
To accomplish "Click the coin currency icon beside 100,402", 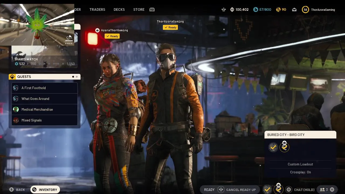I will coord(232,10).
